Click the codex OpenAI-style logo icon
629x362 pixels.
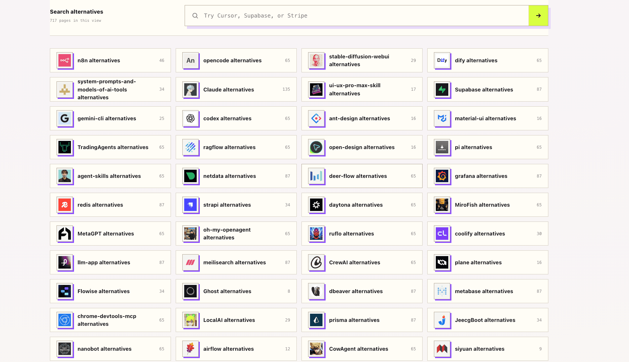(190, 118)
